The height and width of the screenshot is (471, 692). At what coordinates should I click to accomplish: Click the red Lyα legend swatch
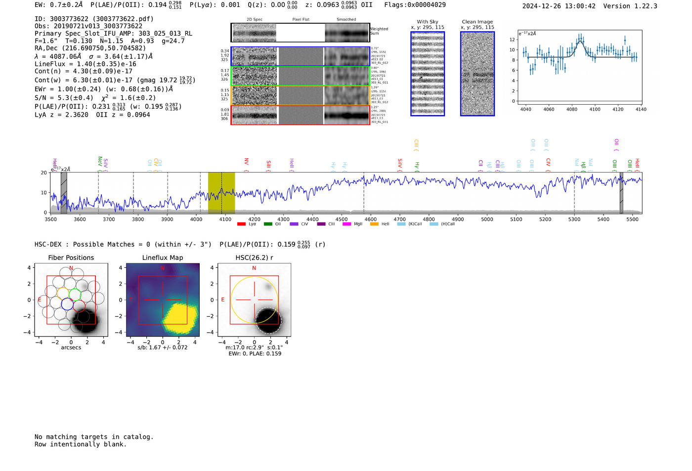(x=241, y=224)
